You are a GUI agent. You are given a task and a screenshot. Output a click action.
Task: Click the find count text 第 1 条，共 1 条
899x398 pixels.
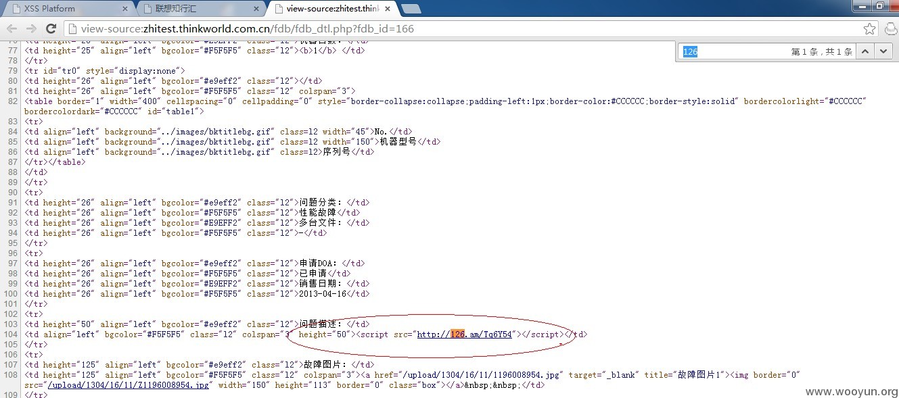[x=821, y=52]
